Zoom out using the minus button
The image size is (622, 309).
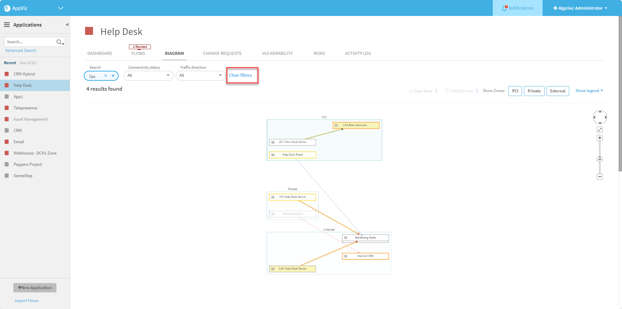[x=600, y=177]
